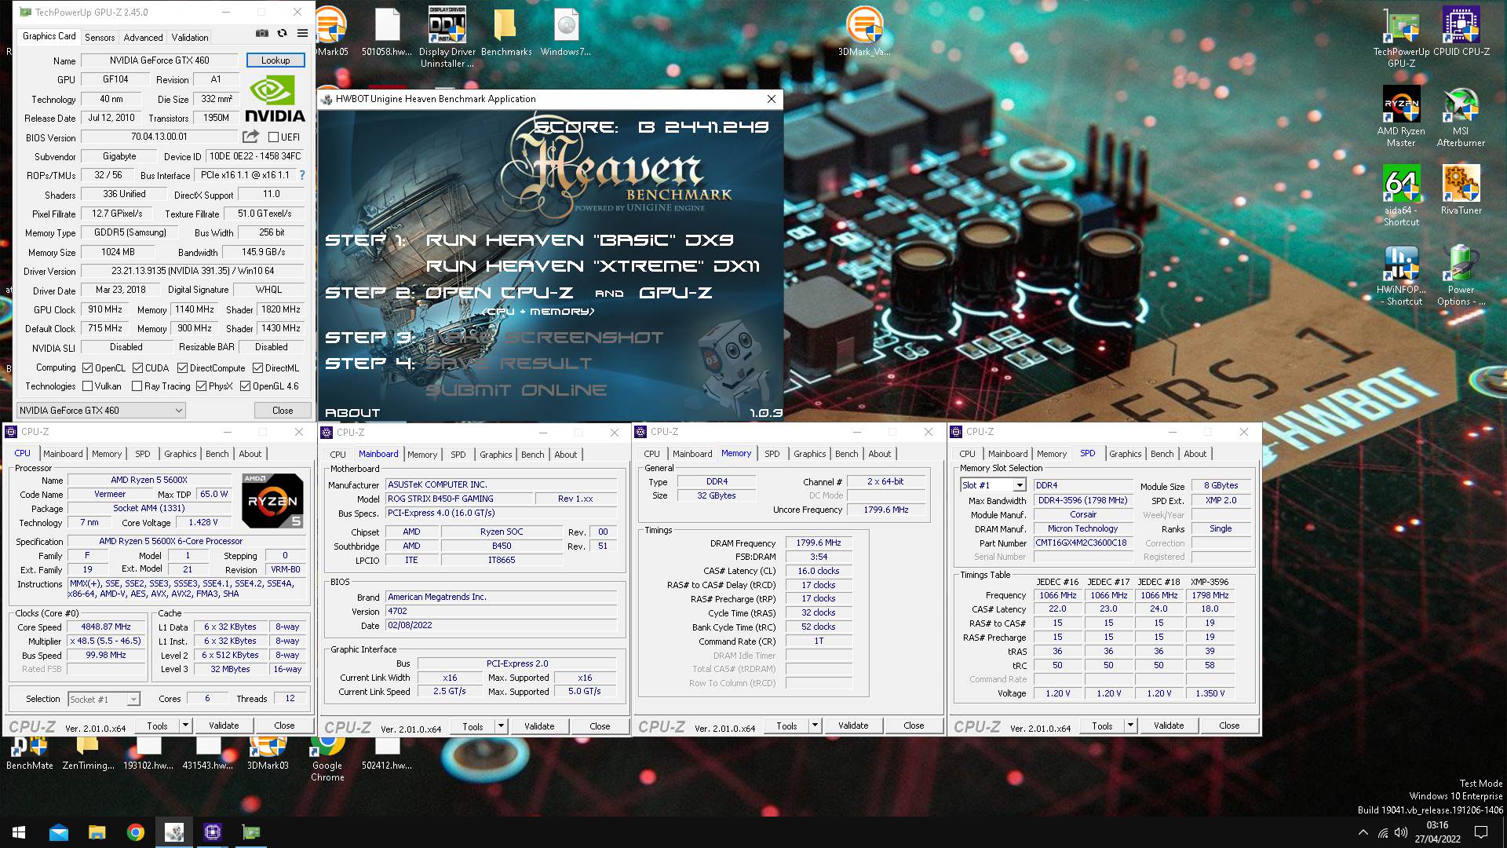
Task: Switch to GPU-Z Sensors tab
Action: pyautogui.click(x=100, y=37)
